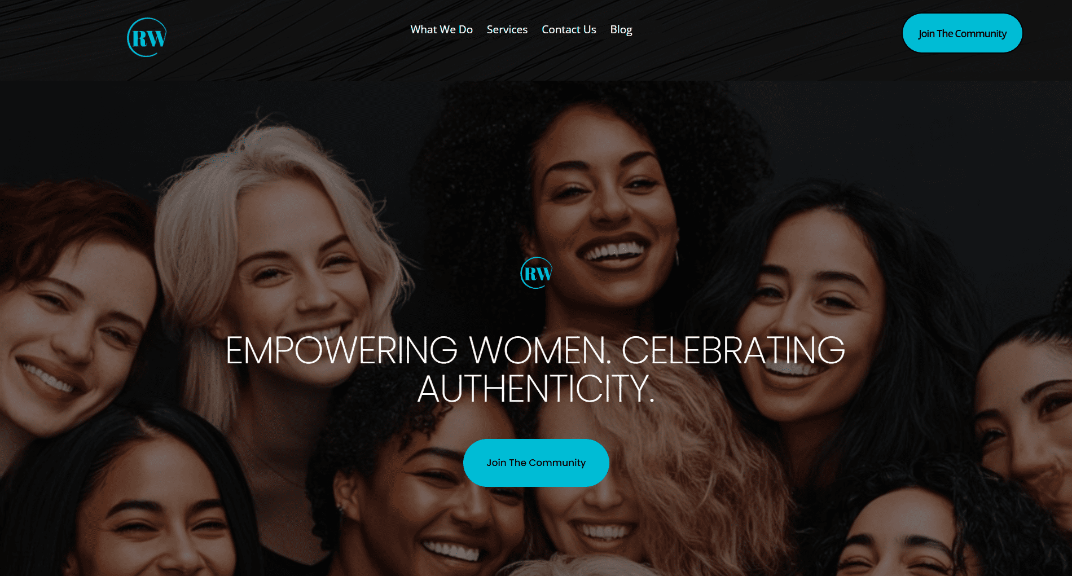Click header Join The Community button
Image resolution: width=1072 pixels, height=576 pixels.
(962, 33)
